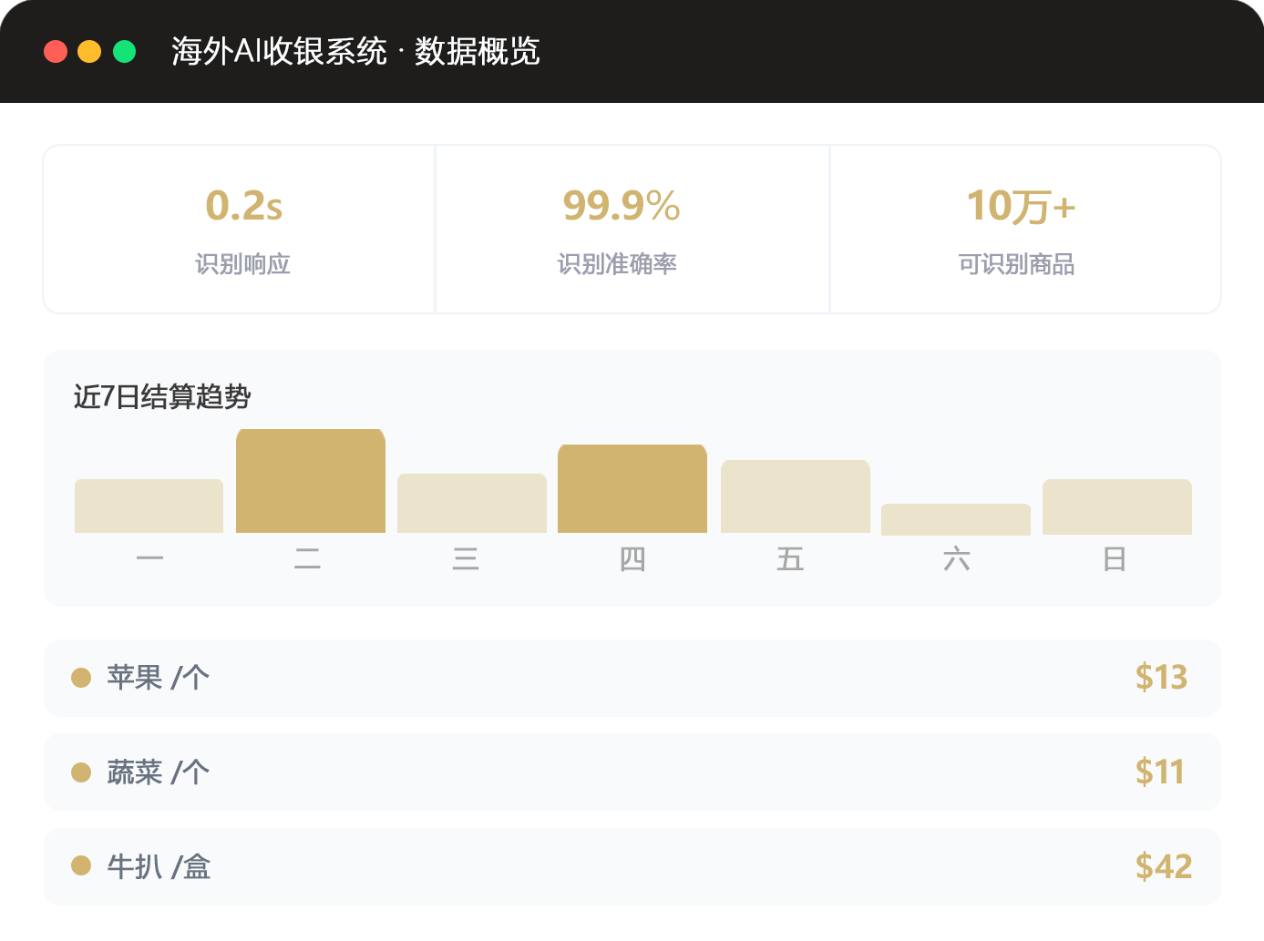
Task: Click the gold dot beside 牛扒
Action: (81, 865)
